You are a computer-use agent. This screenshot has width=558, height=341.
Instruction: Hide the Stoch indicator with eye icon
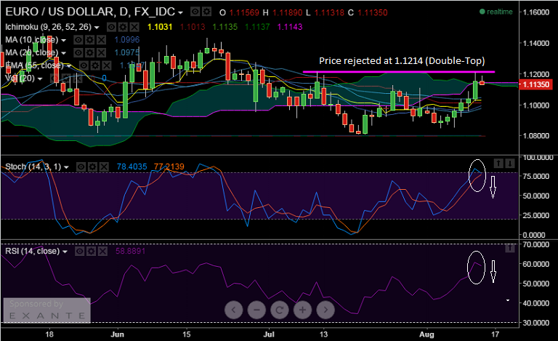pyautogui.click(x=81, y=167)
